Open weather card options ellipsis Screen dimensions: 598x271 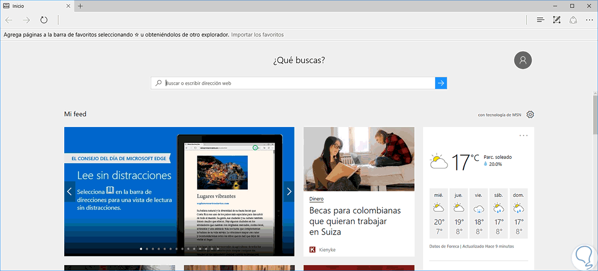523,135
